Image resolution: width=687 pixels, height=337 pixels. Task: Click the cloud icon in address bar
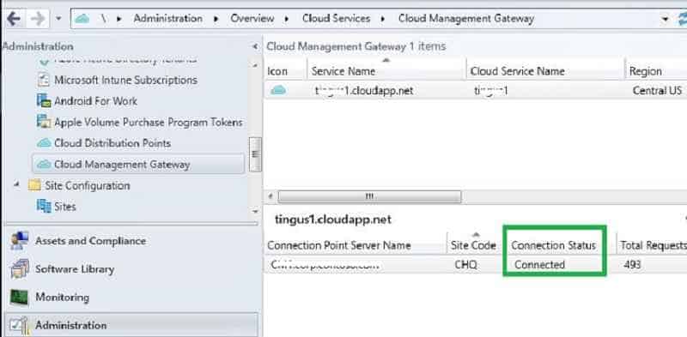click(82, 19)
